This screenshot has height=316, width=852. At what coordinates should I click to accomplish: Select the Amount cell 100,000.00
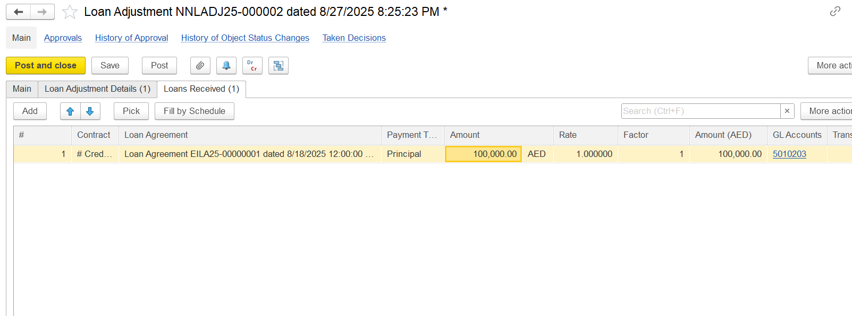pos(483,154)
